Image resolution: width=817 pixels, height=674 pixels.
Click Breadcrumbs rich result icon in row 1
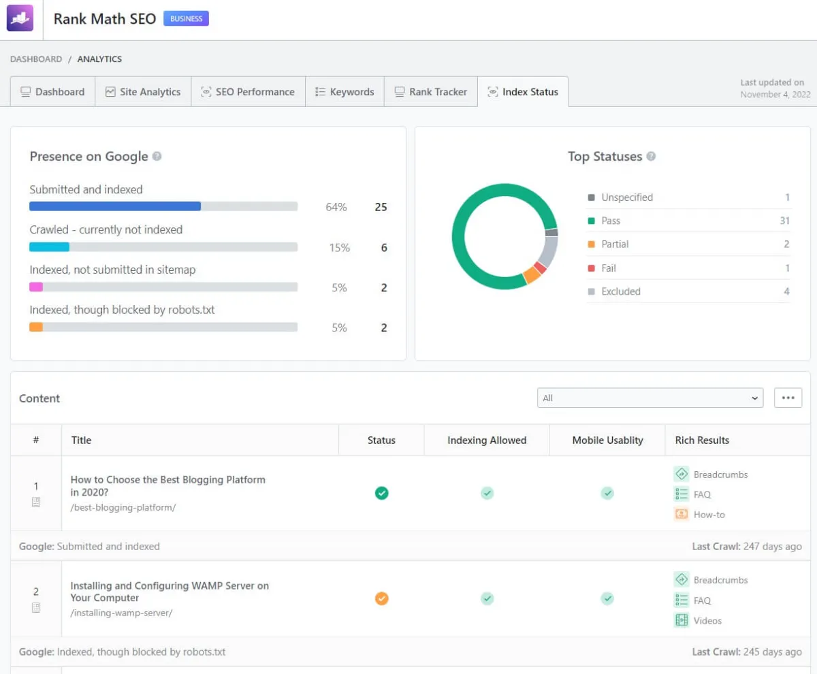(681, 475)
